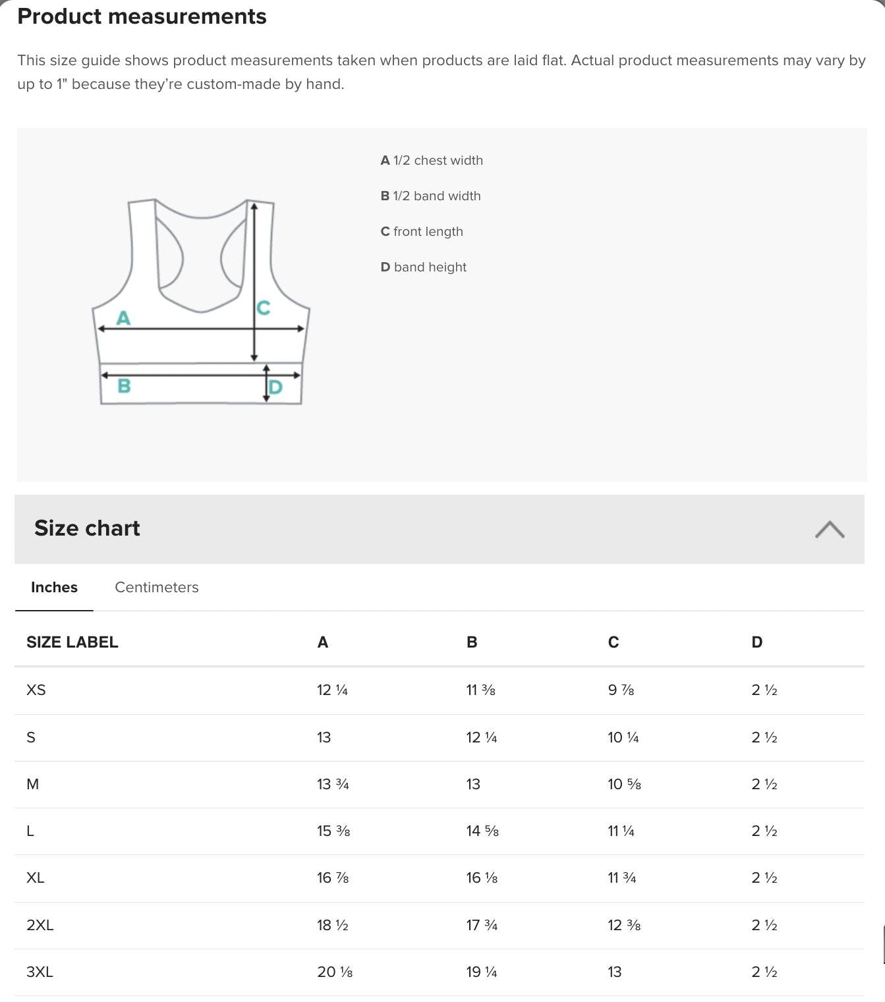
Task: Click column header A in the table
Action: pyautogui.click(x=322, y=642)
